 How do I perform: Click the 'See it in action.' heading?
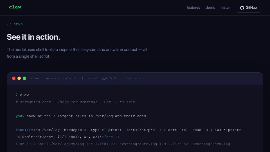point(33,37)
